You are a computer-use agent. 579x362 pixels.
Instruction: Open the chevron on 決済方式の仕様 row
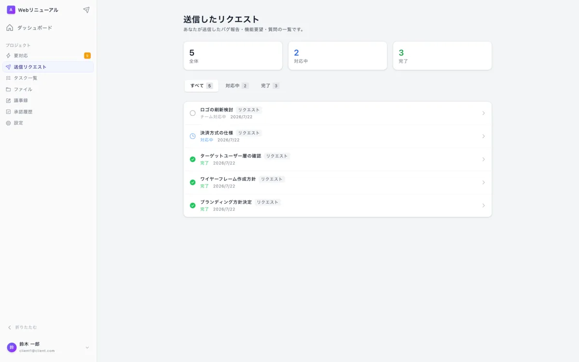(x=483, y=136)
